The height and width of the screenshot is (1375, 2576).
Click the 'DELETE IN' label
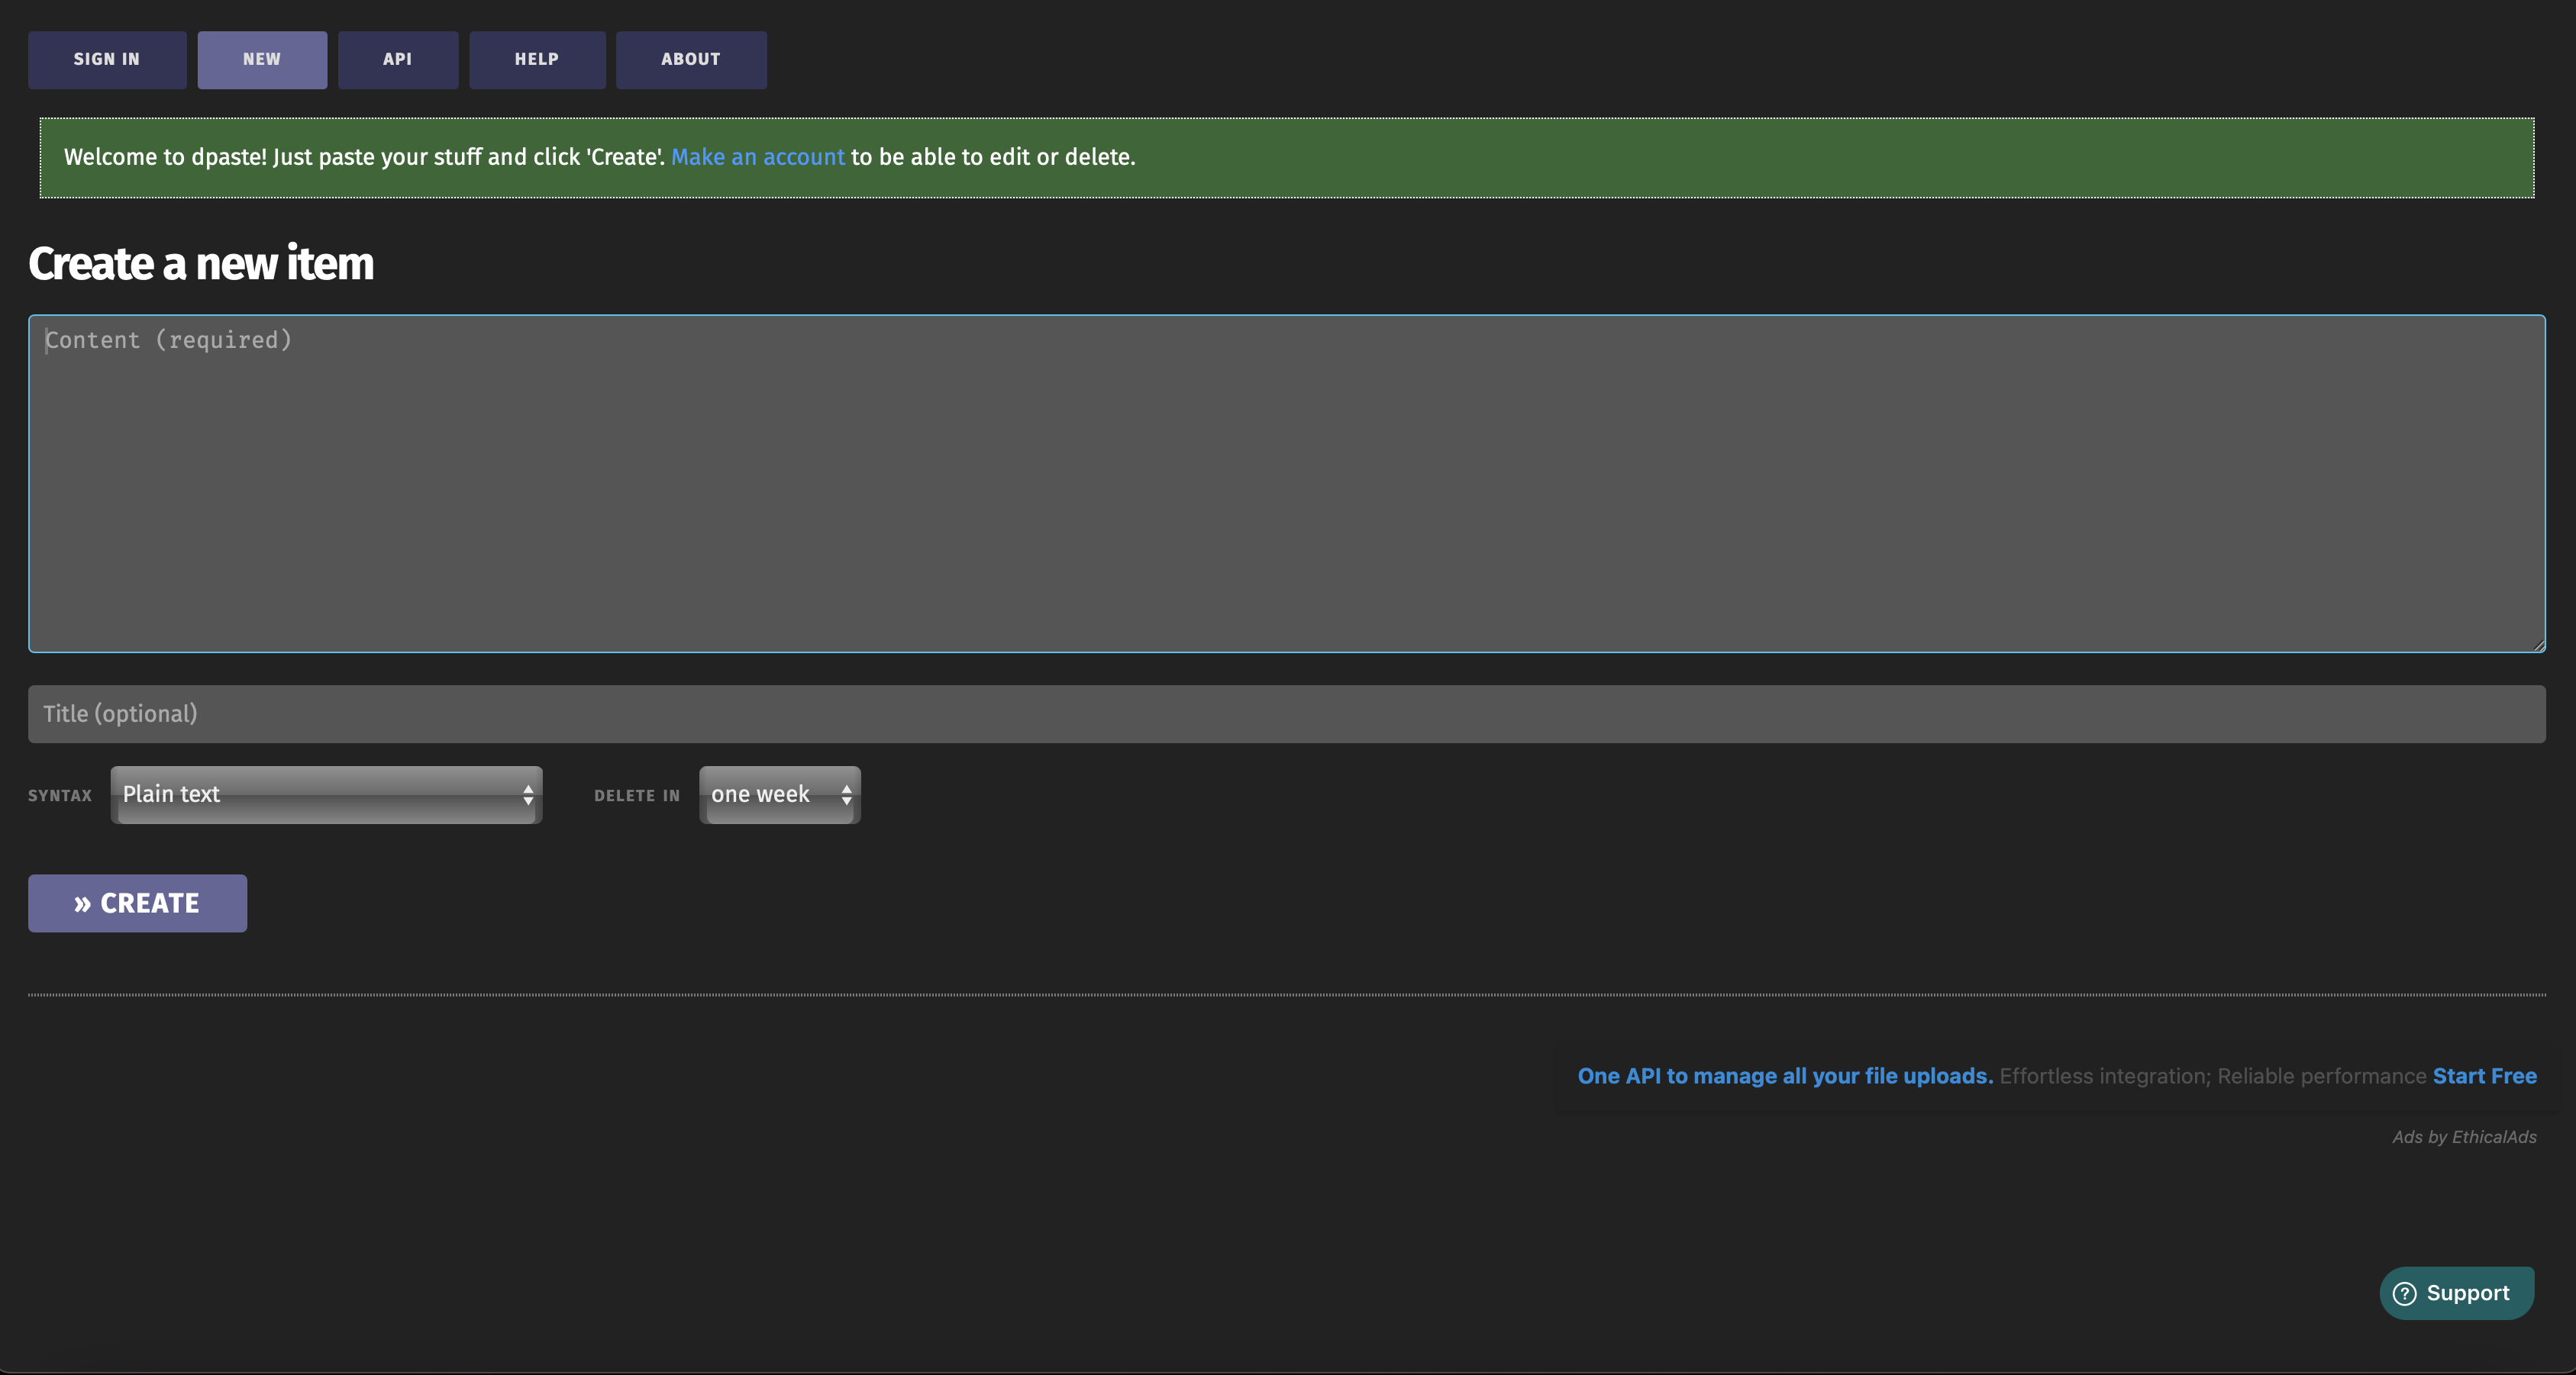637,795
